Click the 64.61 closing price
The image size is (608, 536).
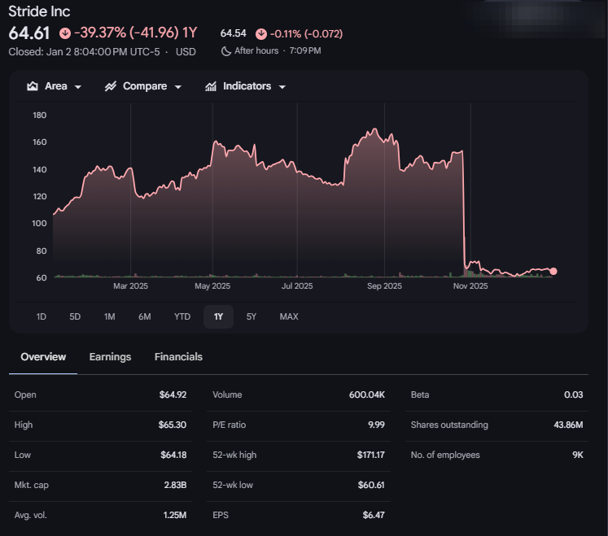tap(29, 33)
